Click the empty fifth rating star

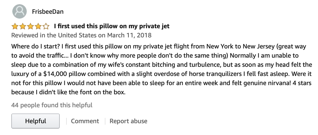[46, 26]
